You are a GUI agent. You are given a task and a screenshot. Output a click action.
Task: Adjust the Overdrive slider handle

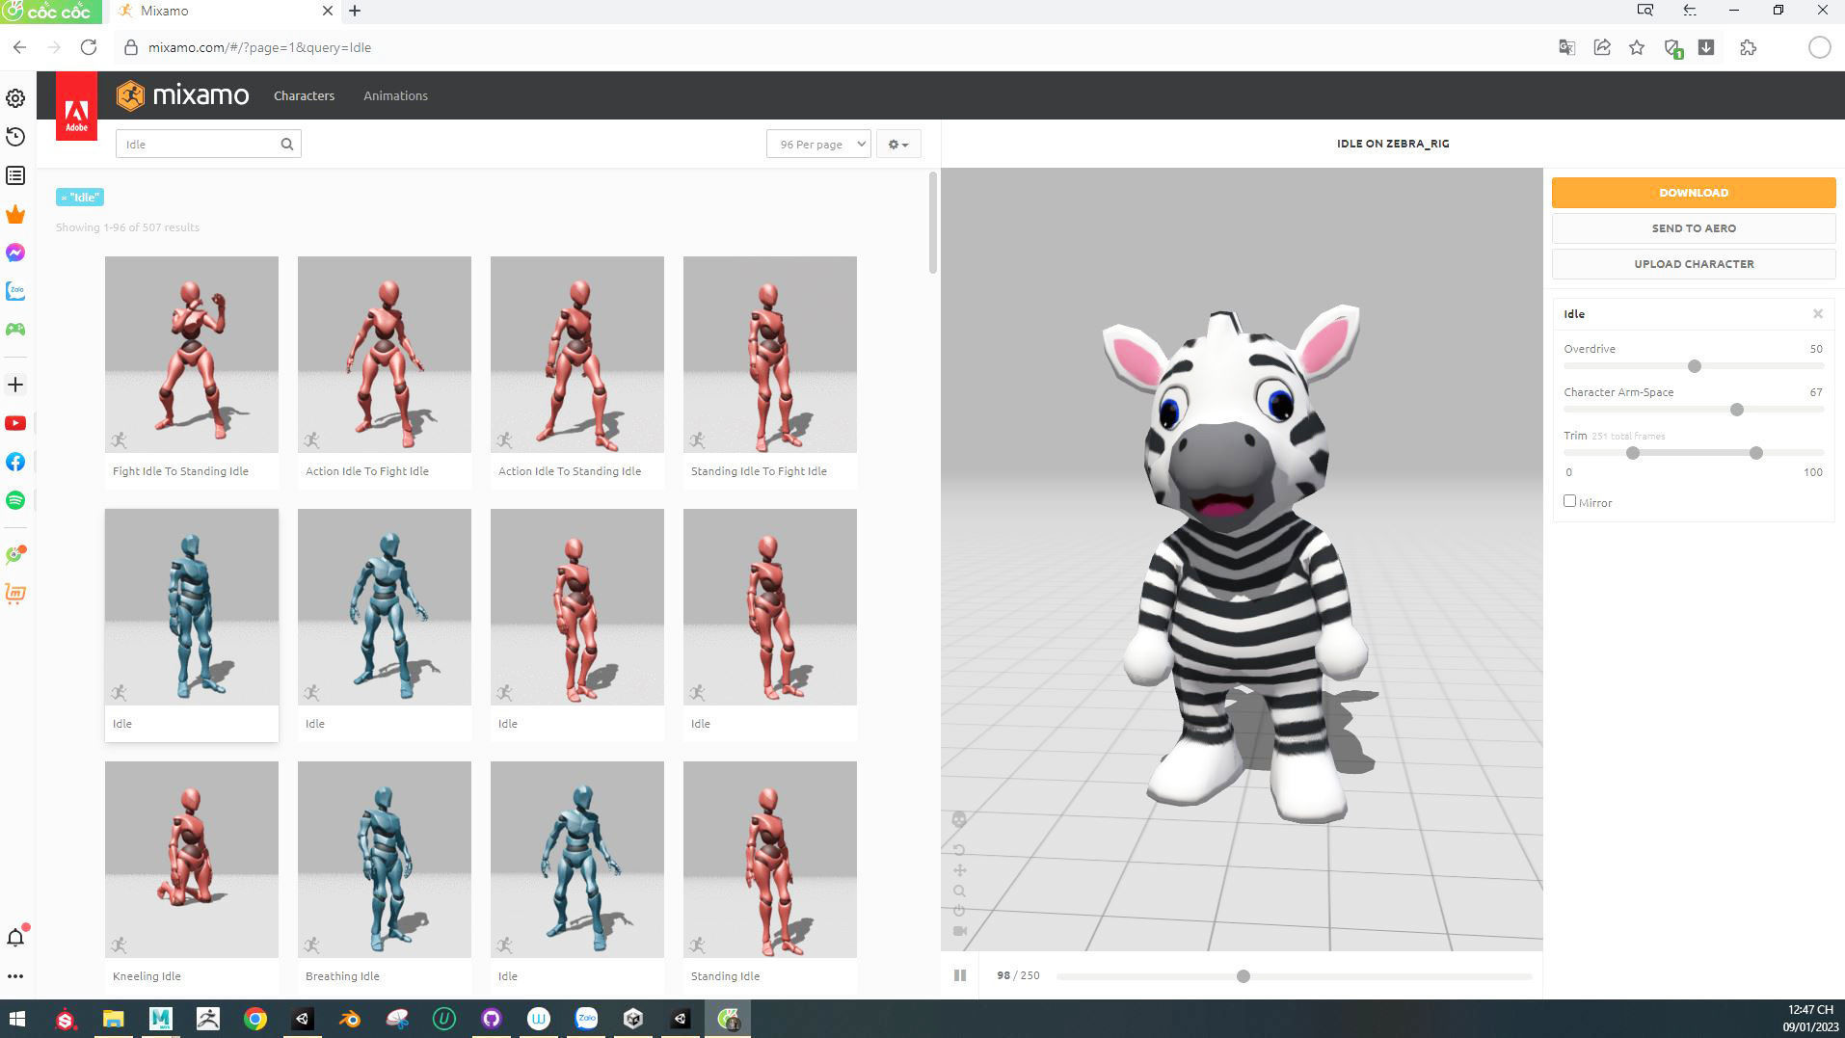(x=1695, y=366)
